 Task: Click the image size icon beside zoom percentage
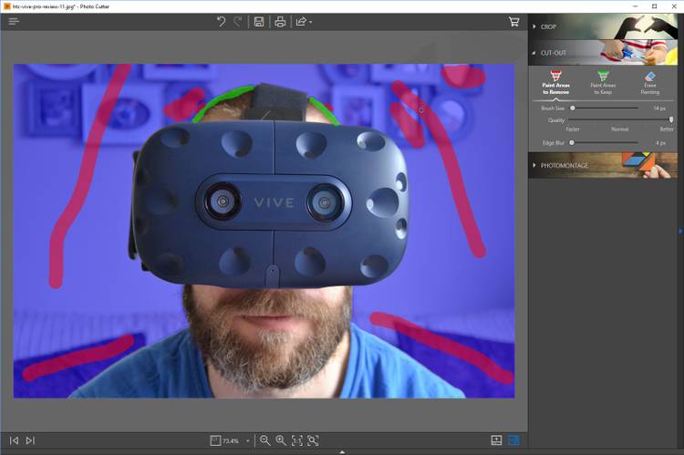point(215,440)
